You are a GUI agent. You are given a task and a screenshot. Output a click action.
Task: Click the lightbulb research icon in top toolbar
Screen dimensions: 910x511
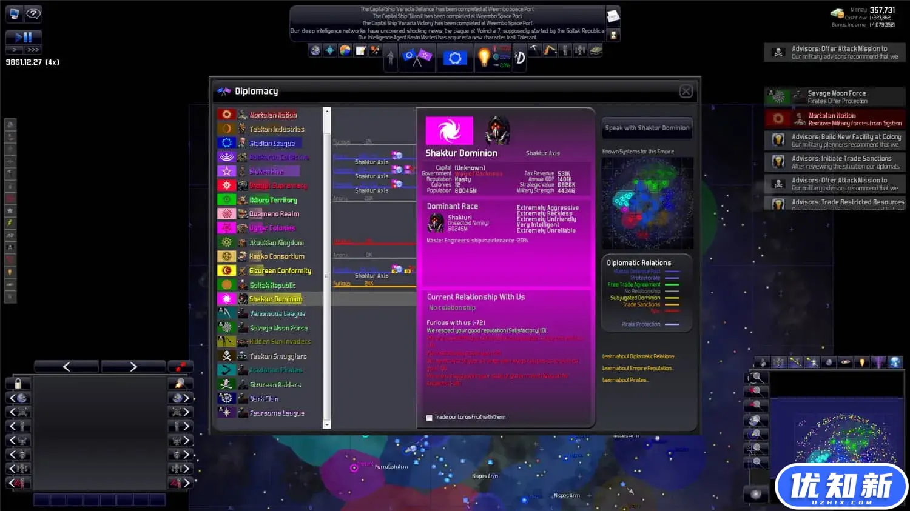[x=484, y=58]
